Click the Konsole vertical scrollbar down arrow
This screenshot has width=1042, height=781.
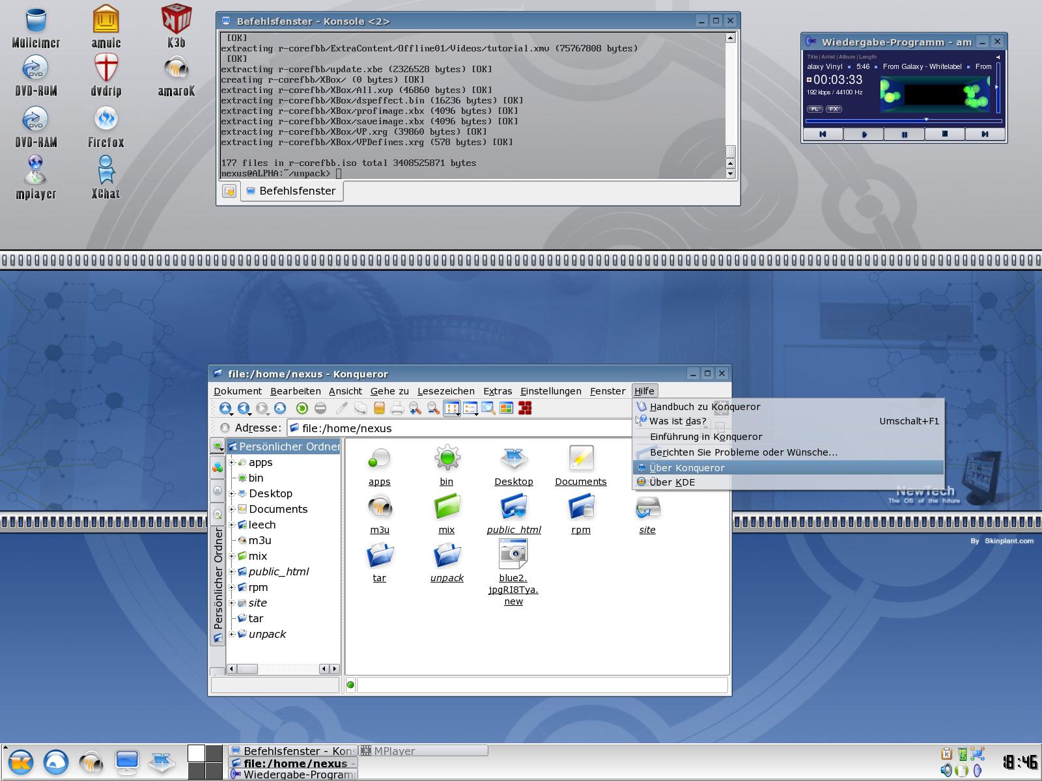(x=730, y=174)
